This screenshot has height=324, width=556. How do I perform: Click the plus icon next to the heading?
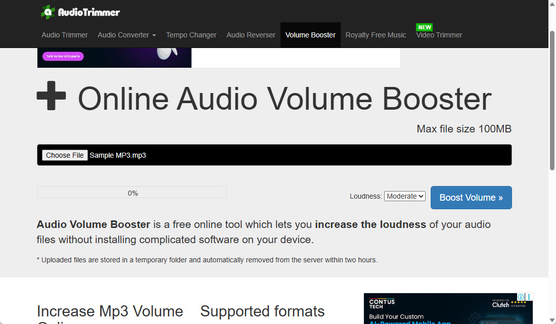pos(51,97)
